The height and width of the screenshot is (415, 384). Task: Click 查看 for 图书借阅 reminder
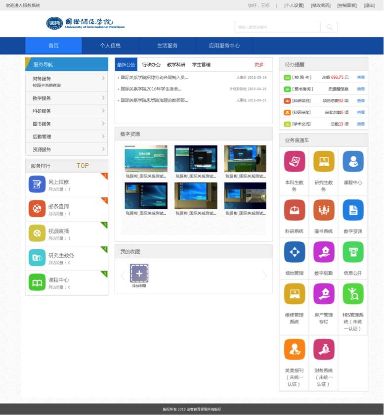[x=361, y=89]
